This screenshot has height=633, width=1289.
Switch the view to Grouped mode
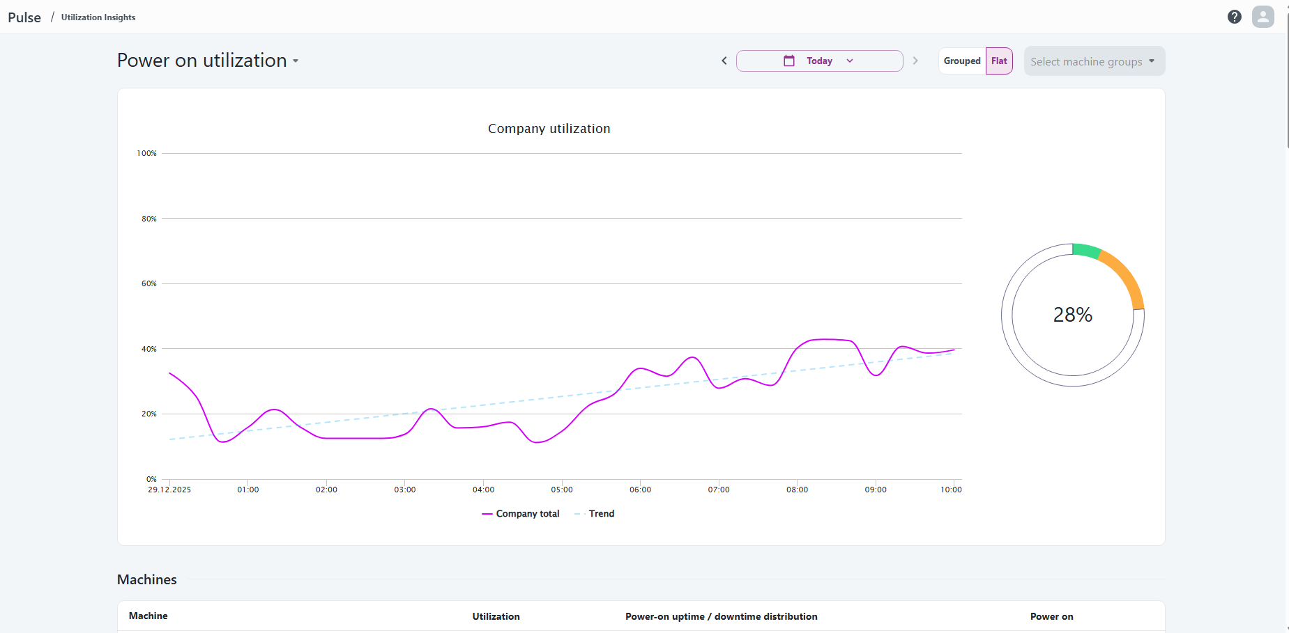pyautogui.click(x=961, y=61)
